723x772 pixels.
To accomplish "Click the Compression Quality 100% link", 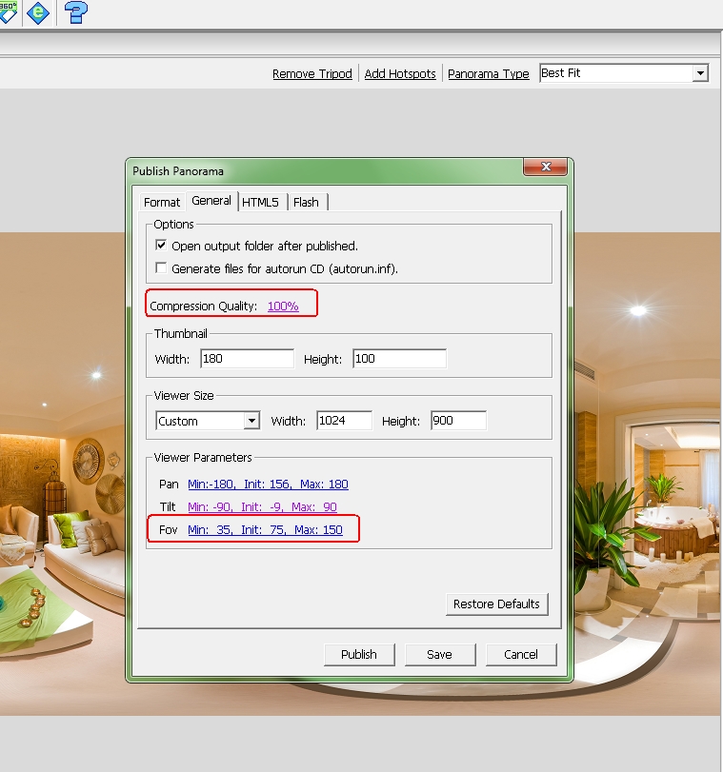I will [283, 306].
